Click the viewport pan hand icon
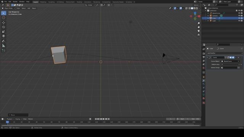The height and width of the screenshot is (137, 244). [199, 27]
